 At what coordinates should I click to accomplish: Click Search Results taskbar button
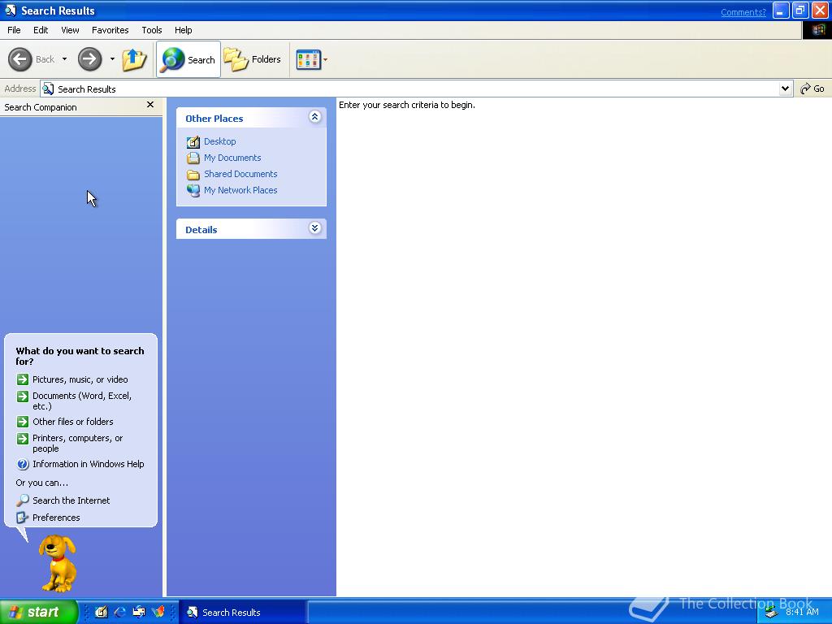[242, 613]
